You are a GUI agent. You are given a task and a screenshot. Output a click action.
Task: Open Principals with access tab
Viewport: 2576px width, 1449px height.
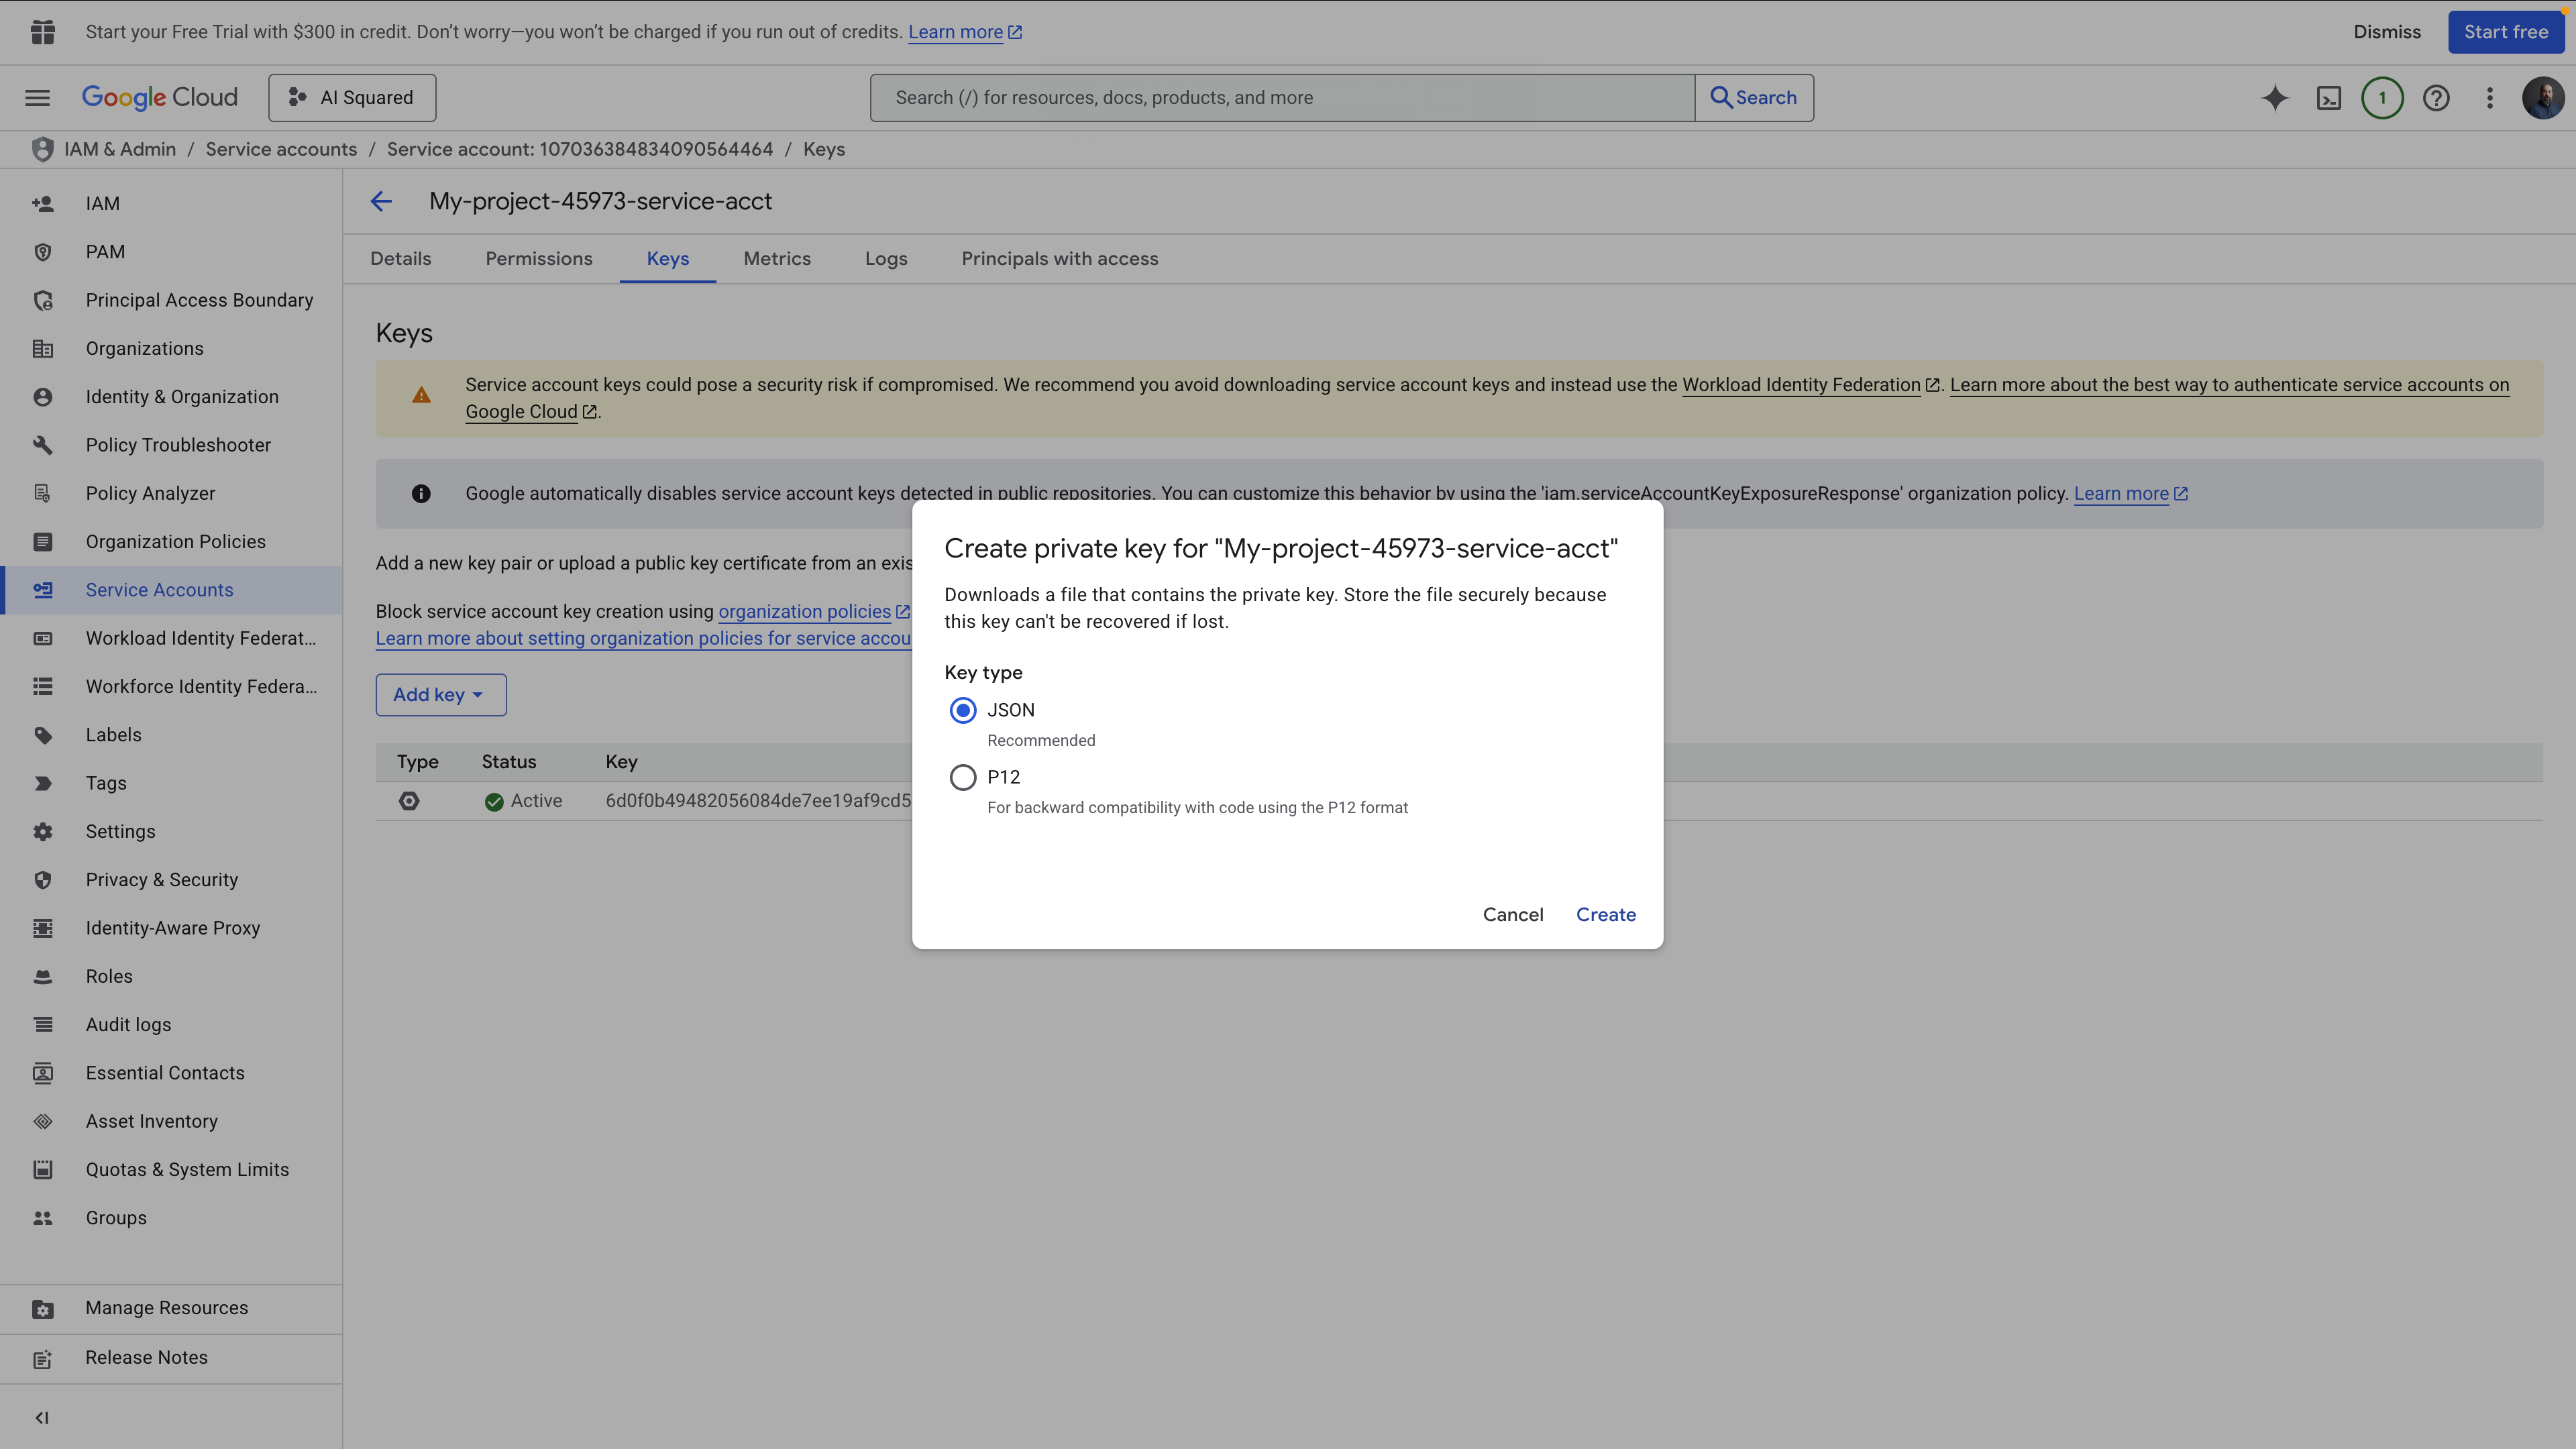click(1060, 258)
